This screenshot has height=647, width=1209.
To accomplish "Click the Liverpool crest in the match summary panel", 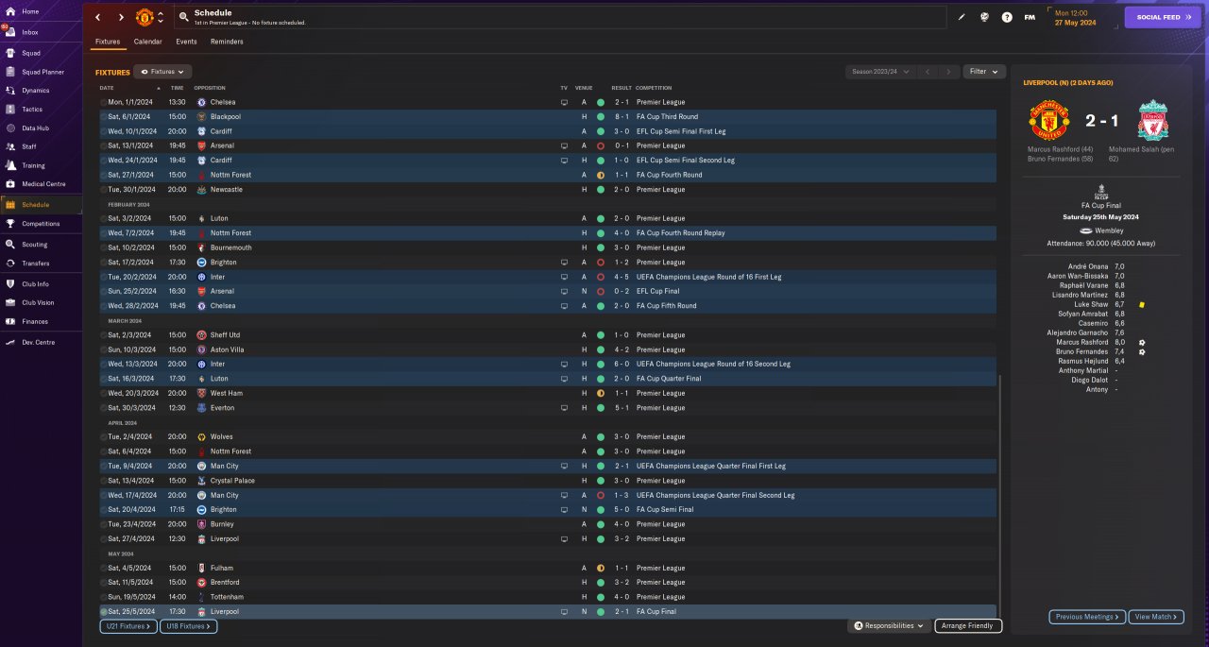I will coord(1153,122).
